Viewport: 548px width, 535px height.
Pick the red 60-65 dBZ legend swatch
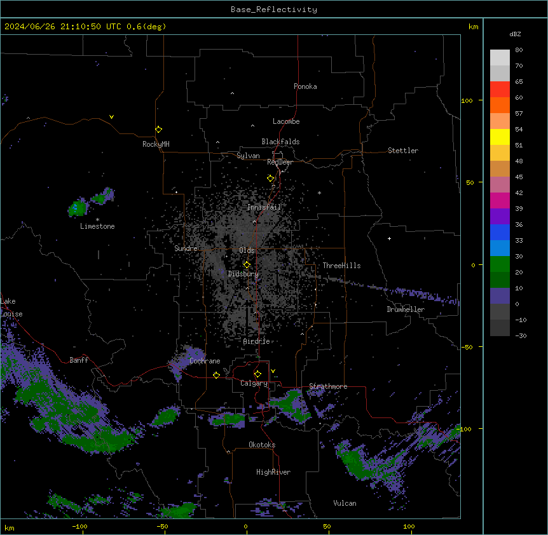[500, 90]
